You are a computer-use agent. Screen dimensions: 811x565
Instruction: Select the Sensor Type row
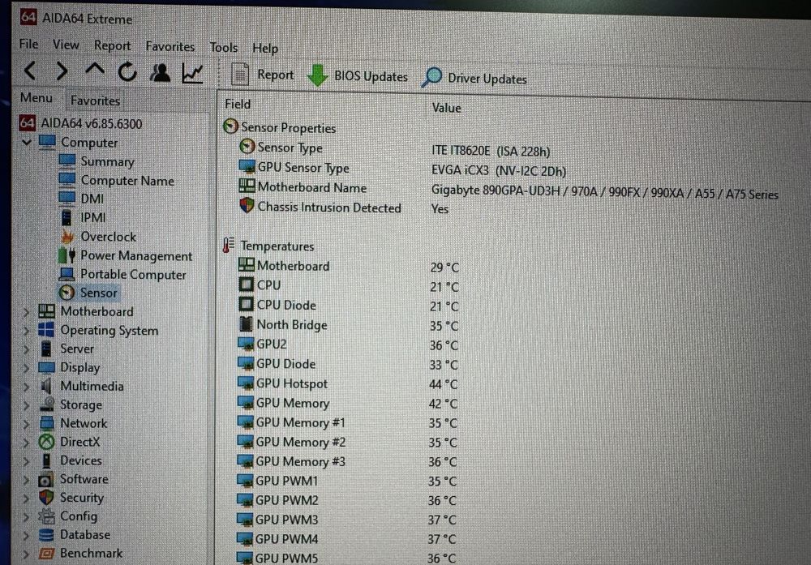393,149
